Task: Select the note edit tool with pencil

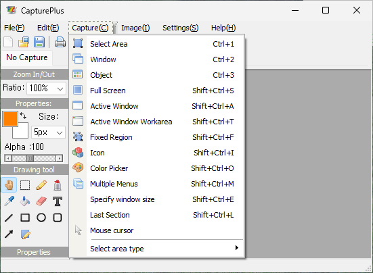Action: pos(26,234)
